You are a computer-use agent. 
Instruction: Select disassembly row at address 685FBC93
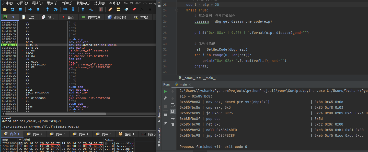point(78,64)
